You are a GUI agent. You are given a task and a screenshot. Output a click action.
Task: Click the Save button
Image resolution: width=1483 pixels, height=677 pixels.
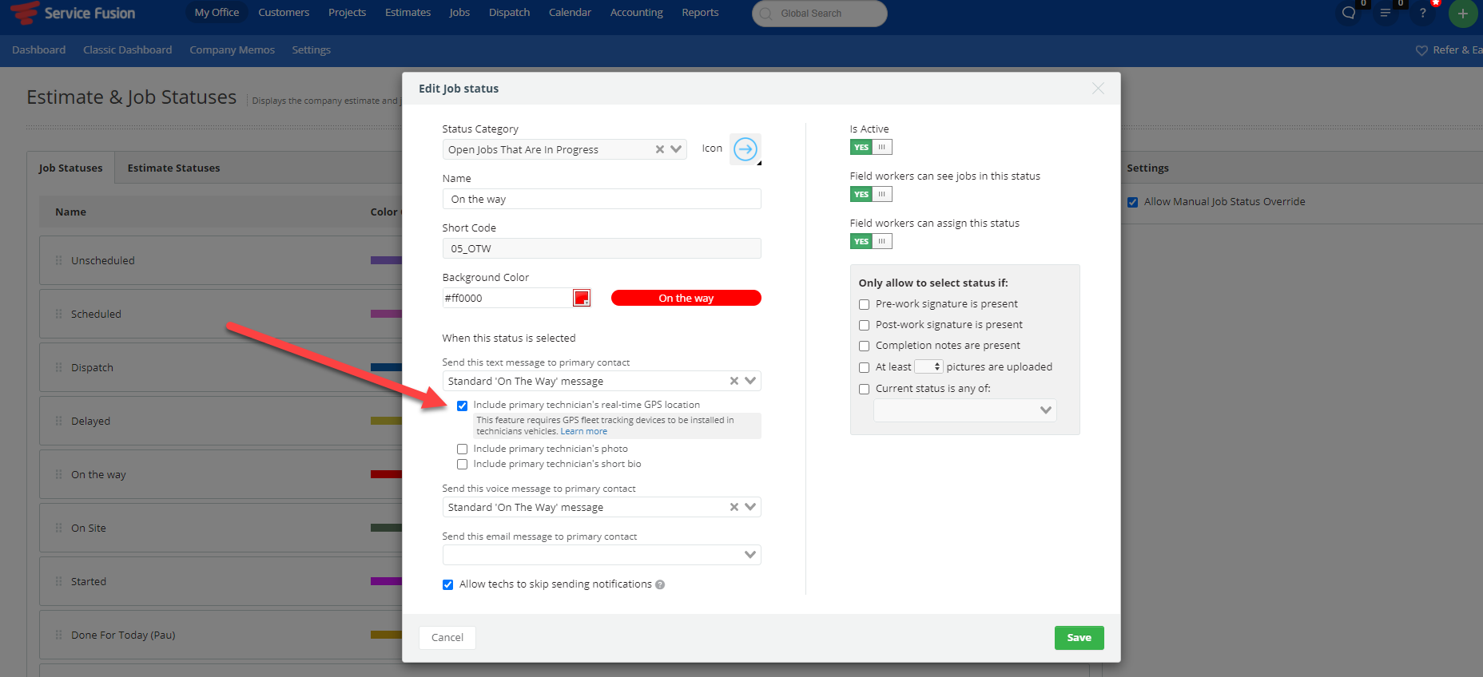(x=1079, y=637)
